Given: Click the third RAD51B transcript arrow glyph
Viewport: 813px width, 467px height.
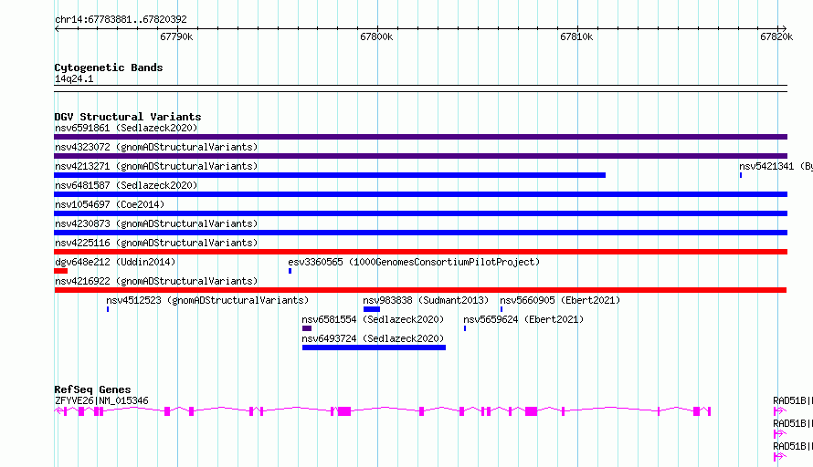Looking at the screenshot, I should [780, 457].
